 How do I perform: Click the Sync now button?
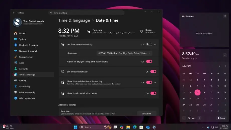(x=146, y=114)
